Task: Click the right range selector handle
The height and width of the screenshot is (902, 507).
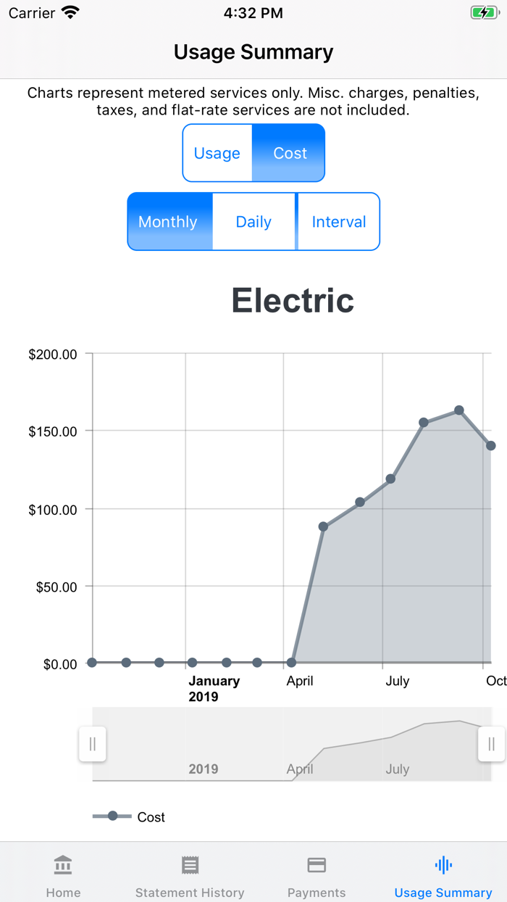Action: [490, 744]
